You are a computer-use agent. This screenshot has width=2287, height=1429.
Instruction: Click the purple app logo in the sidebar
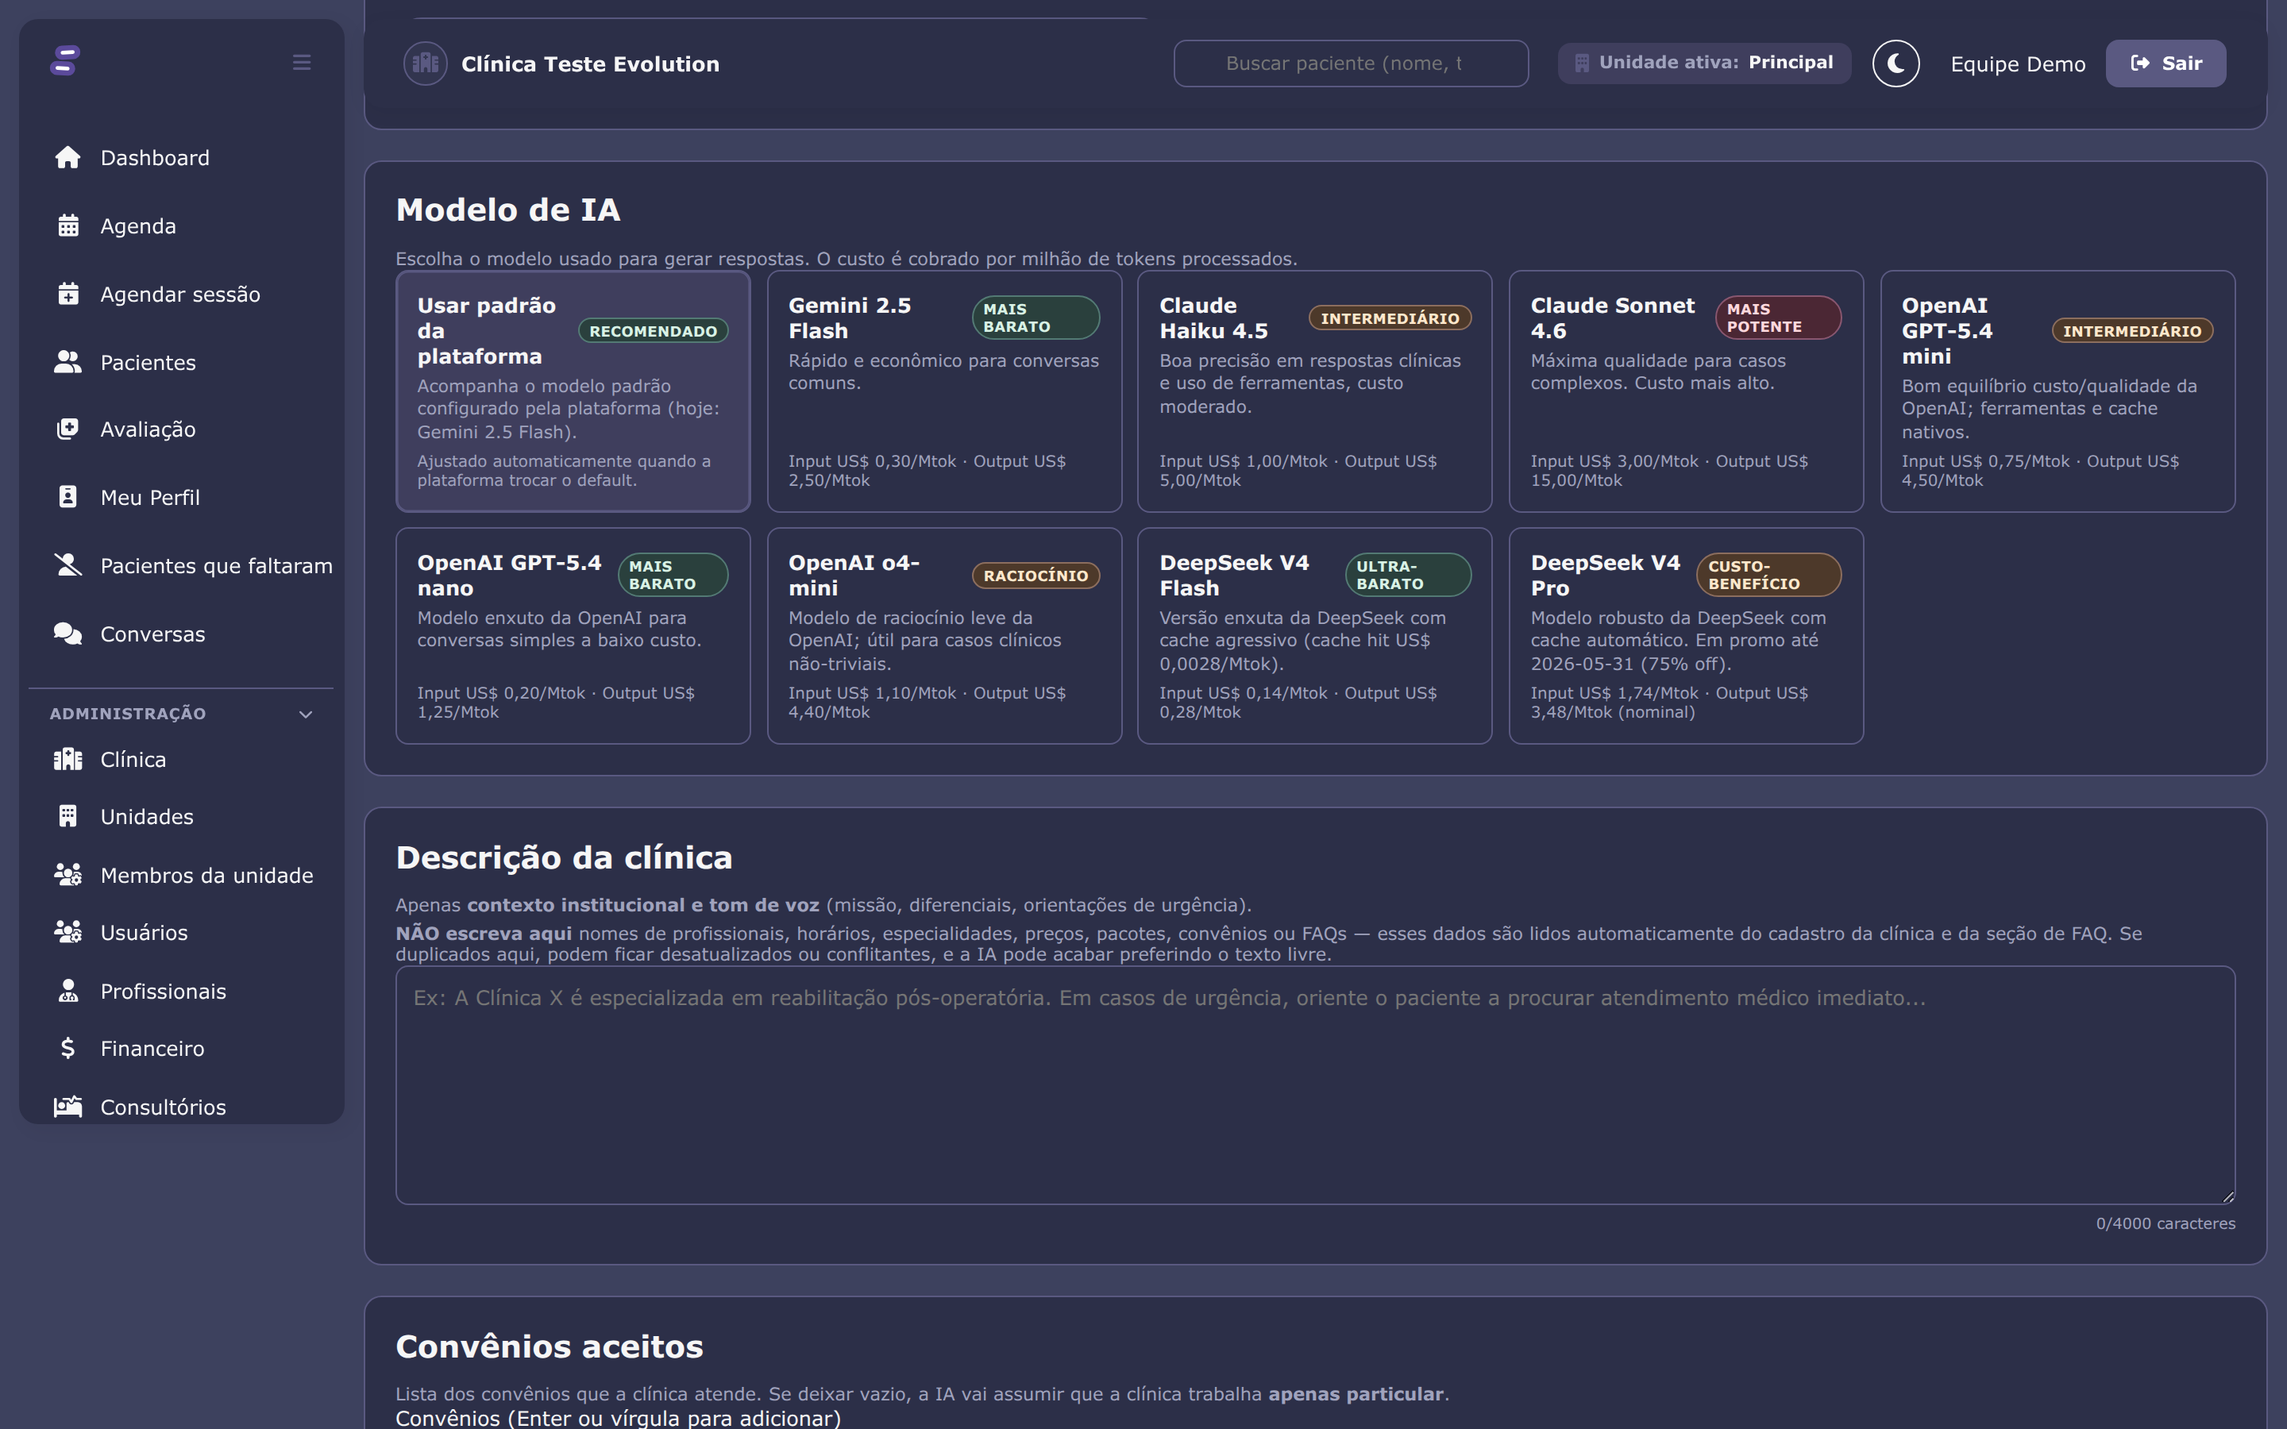65,60
